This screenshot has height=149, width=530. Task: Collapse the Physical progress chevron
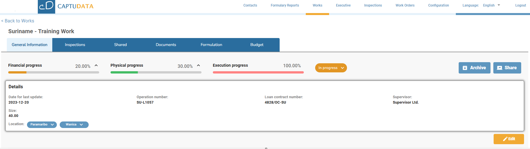[x=199, y=66]
